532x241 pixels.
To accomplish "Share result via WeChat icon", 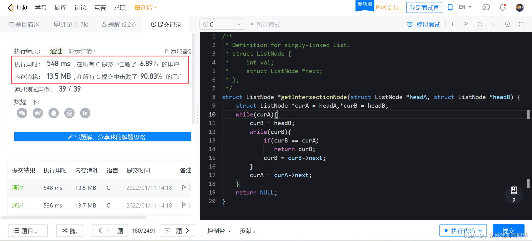I will [x=22, y=113].
